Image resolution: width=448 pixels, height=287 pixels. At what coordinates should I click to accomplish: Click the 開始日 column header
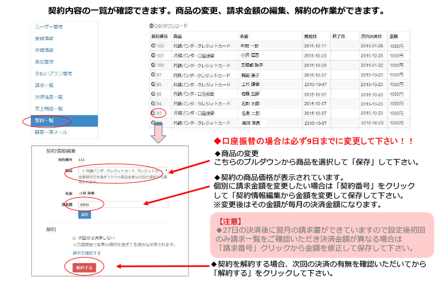310,36
